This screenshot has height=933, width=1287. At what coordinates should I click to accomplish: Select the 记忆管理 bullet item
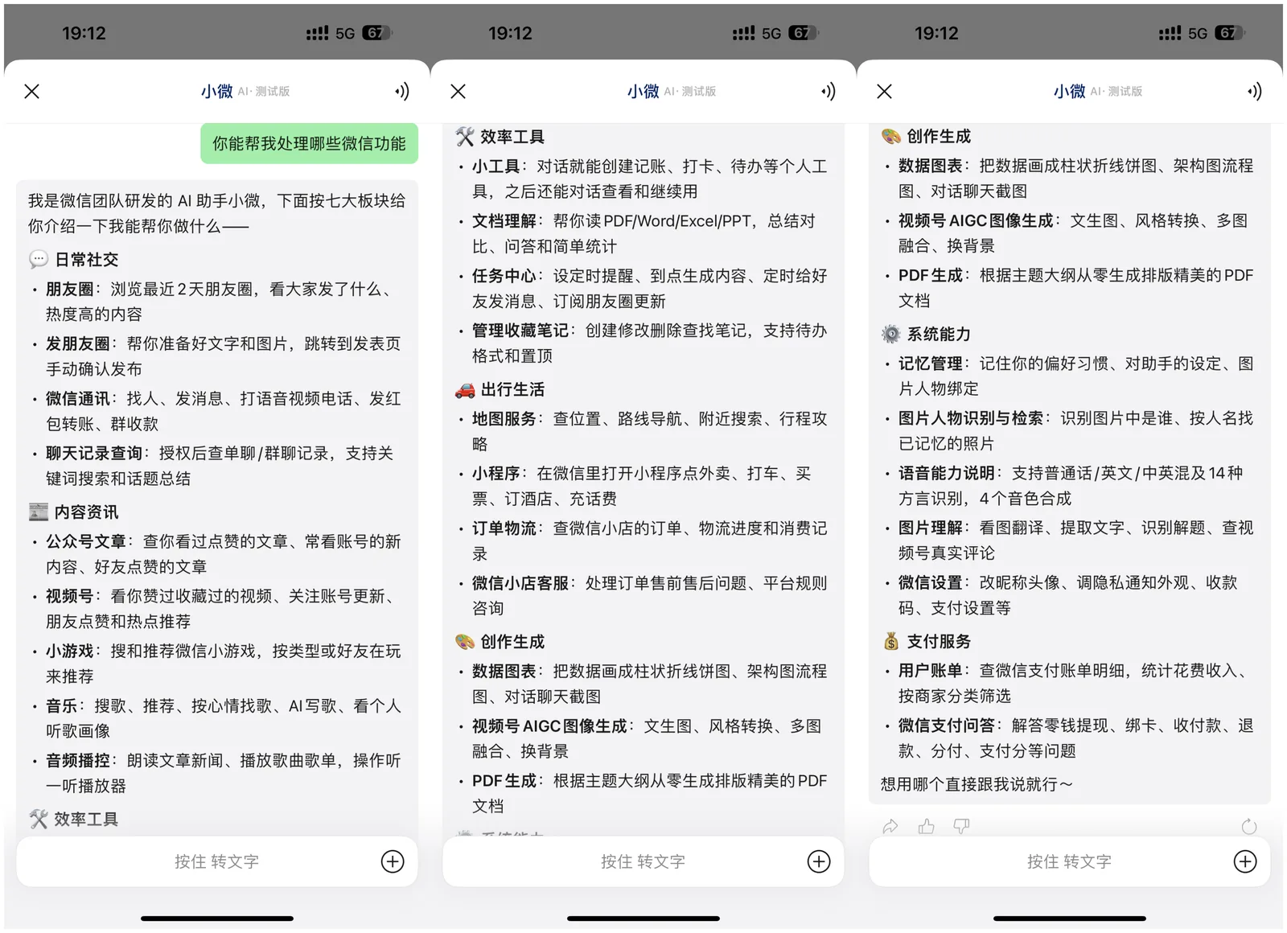coord(1070,376)
